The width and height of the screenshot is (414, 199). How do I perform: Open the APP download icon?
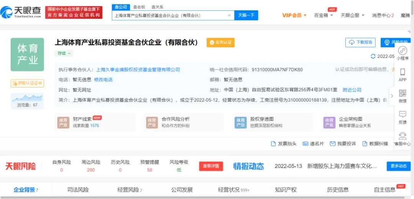402,75
